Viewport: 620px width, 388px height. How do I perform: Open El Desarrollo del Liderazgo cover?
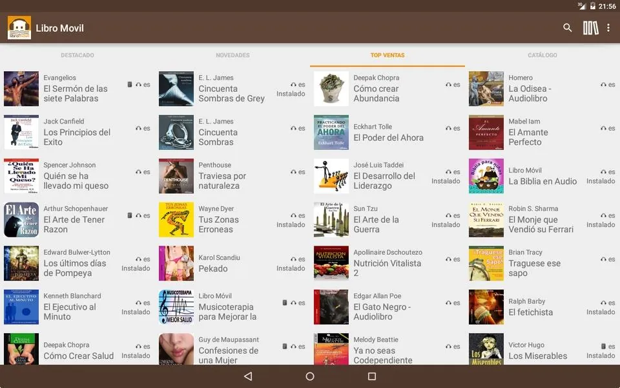point(331,176)
